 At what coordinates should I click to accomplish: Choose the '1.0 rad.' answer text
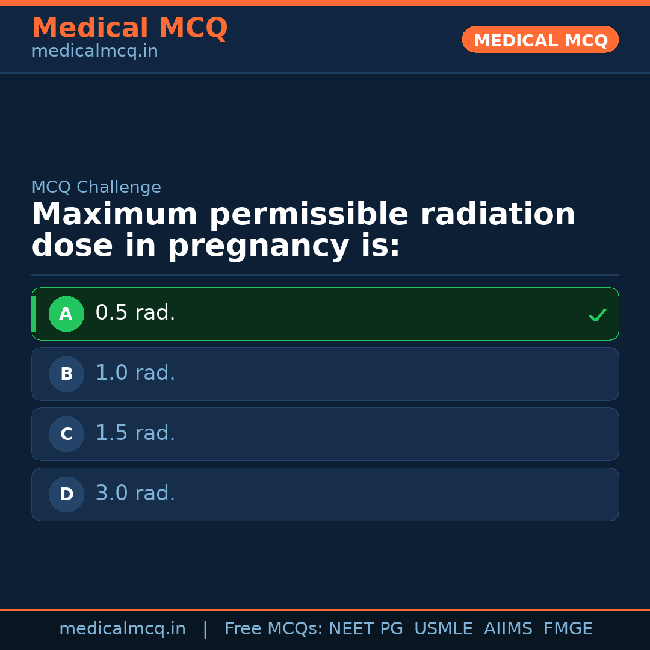(x=135, y=373)
